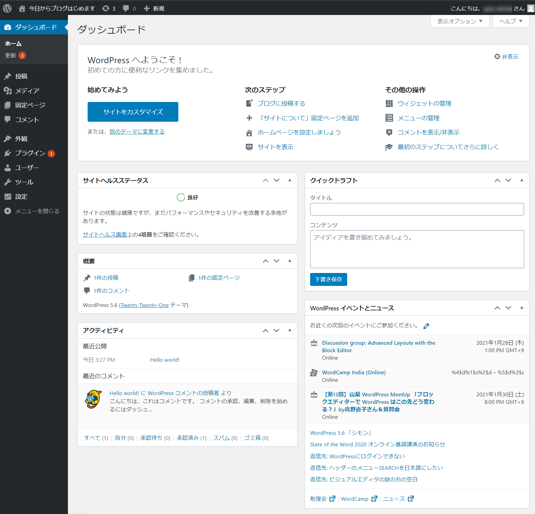Filter comments by 承認待ち (0)
This screenshot has height=514, width=535.
(155, 438)
